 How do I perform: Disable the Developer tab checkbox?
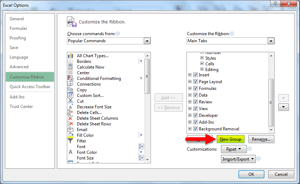coord(195,115)
